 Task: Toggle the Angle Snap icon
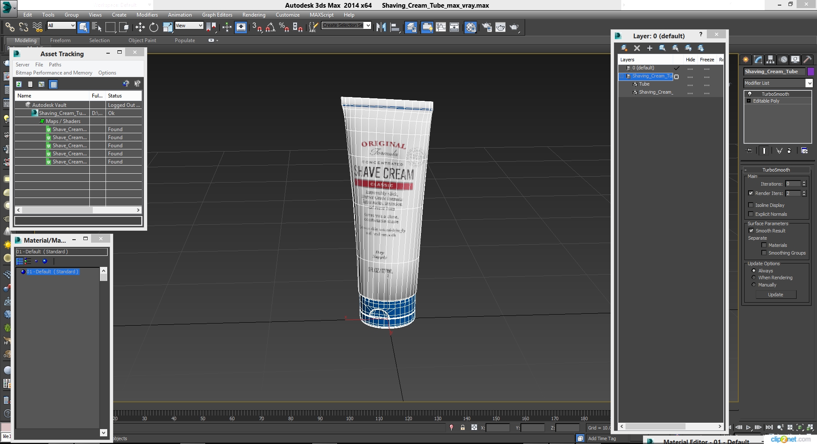[270, 27]
